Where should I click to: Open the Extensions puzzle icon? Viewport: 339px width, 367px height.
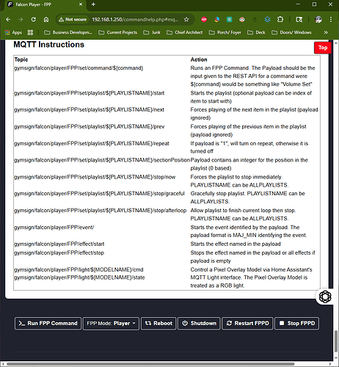point(280,20)
